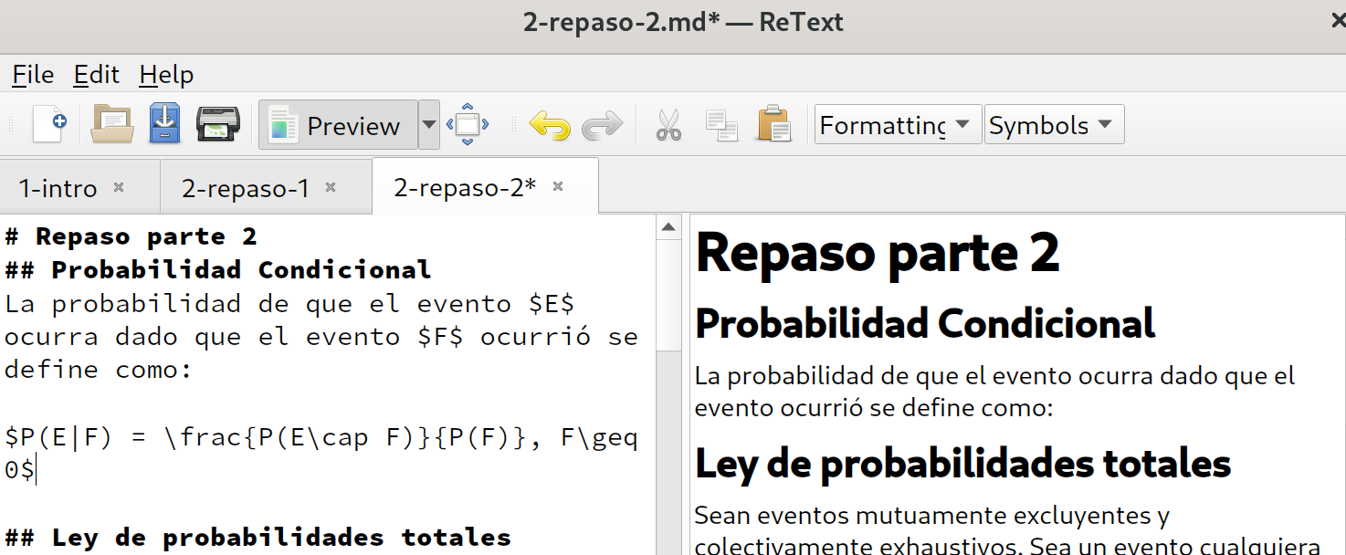Open the preview mode dropdown arrow
1346x555 pixels.
[x=429, y=124]
